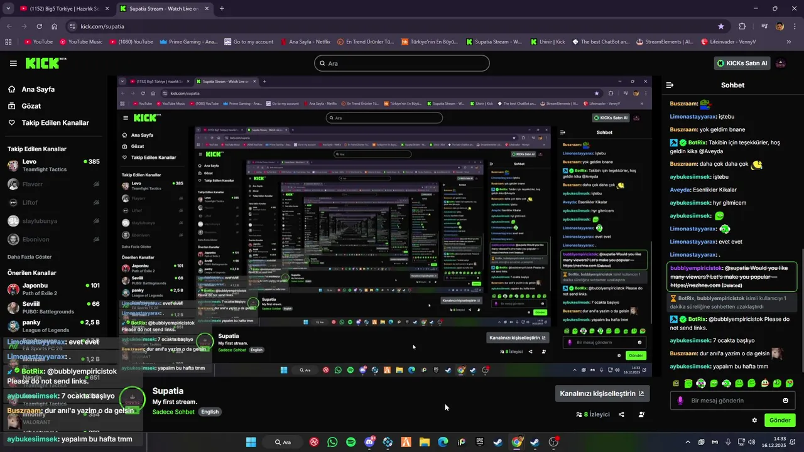
Task: Open Discord from the taskbar
Action: click(x=369, y=442)
